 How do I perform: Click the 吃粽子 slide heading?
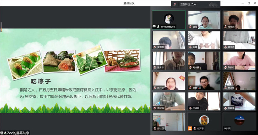41,81
